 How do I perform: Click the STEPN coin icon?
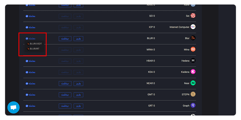pos(193,94)
